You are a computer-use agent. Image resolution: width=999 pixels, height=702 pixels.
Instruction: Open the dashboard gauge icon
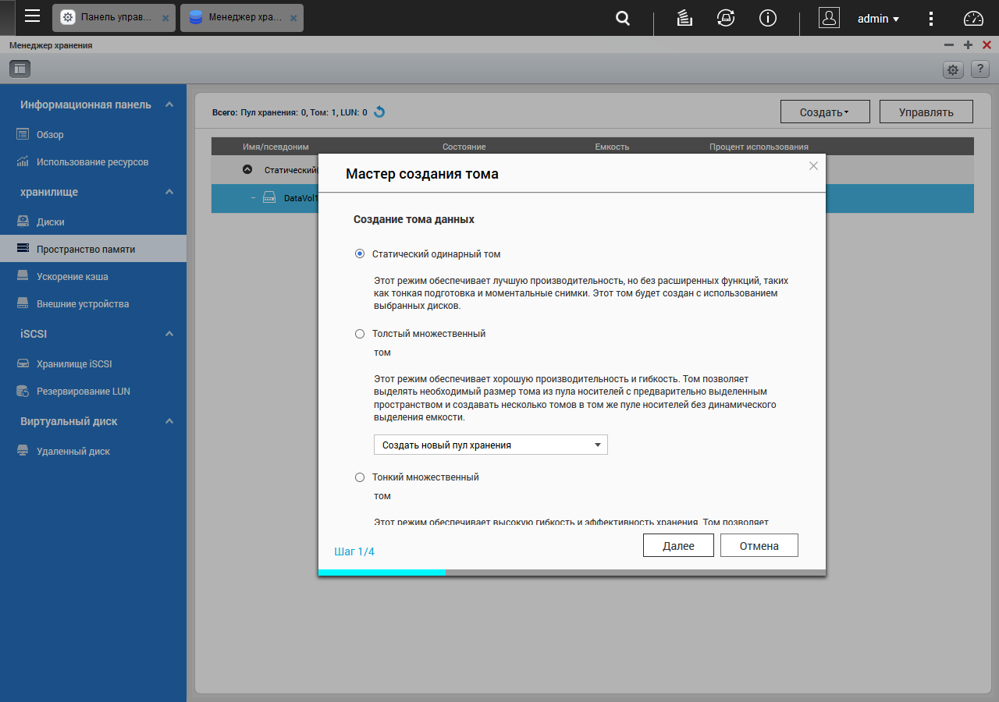pyautogui.click(x=974, y=19)
